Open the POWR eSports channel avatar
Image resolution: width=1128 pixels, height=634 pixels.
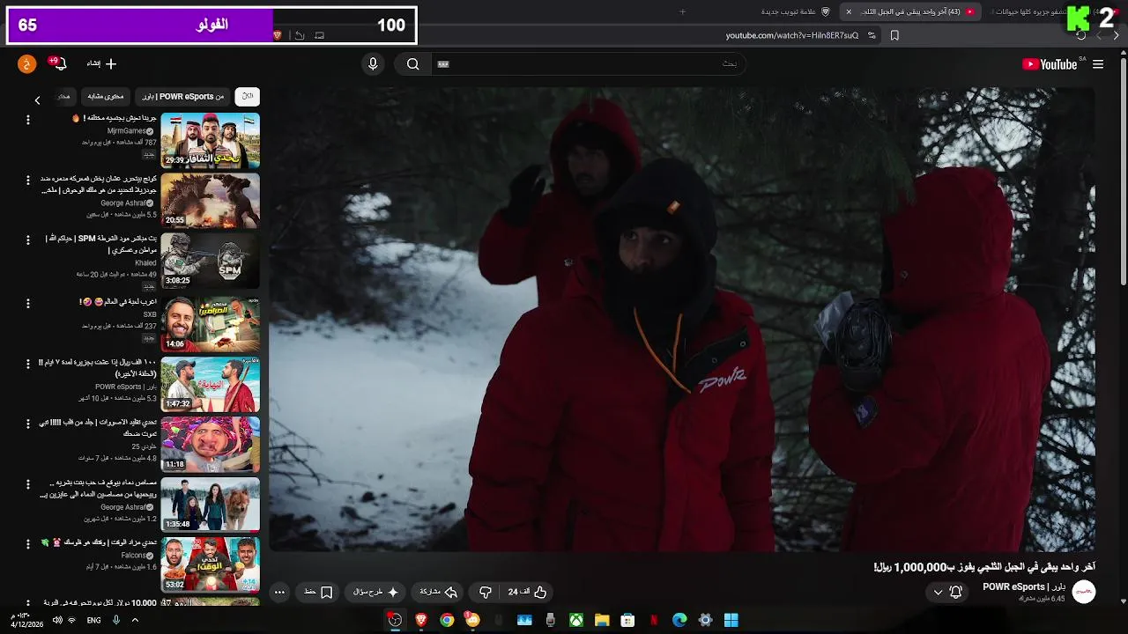(x=1084, y=592)
